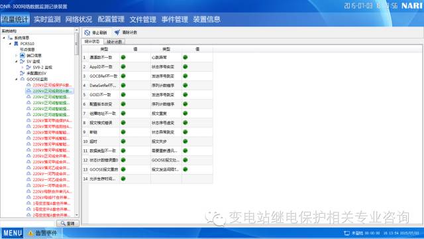Collapse the PCRS10 tree node
Viewport: 424px width, 239px height.
11,44
